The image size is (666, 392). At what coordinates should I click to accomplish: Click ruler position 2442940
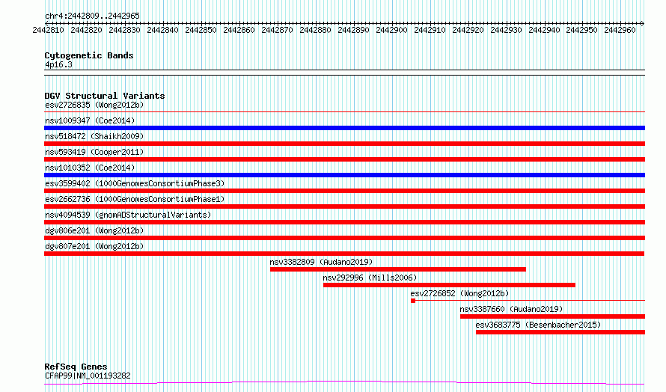pos(544,30)
